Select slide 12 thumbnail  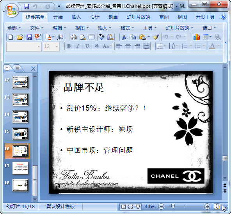coord(20,82)
